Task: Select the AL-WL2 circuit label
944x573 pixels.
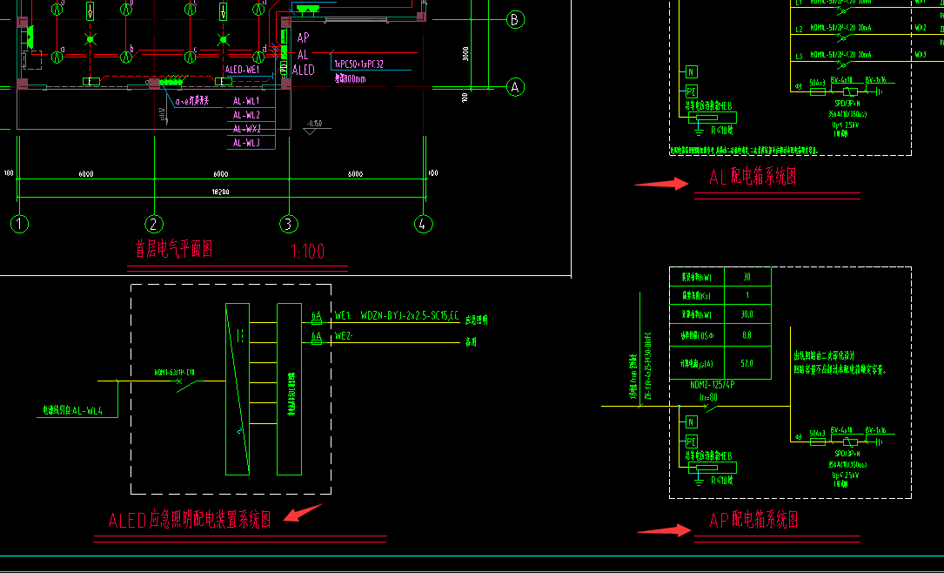Action: (246, 115)
